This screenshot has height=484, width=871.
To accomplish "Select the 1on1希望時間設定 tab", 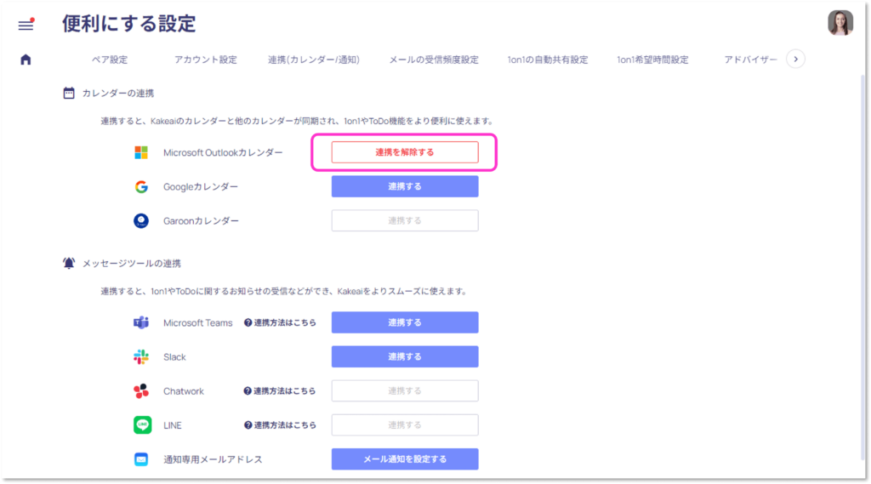I will (652, 60).
